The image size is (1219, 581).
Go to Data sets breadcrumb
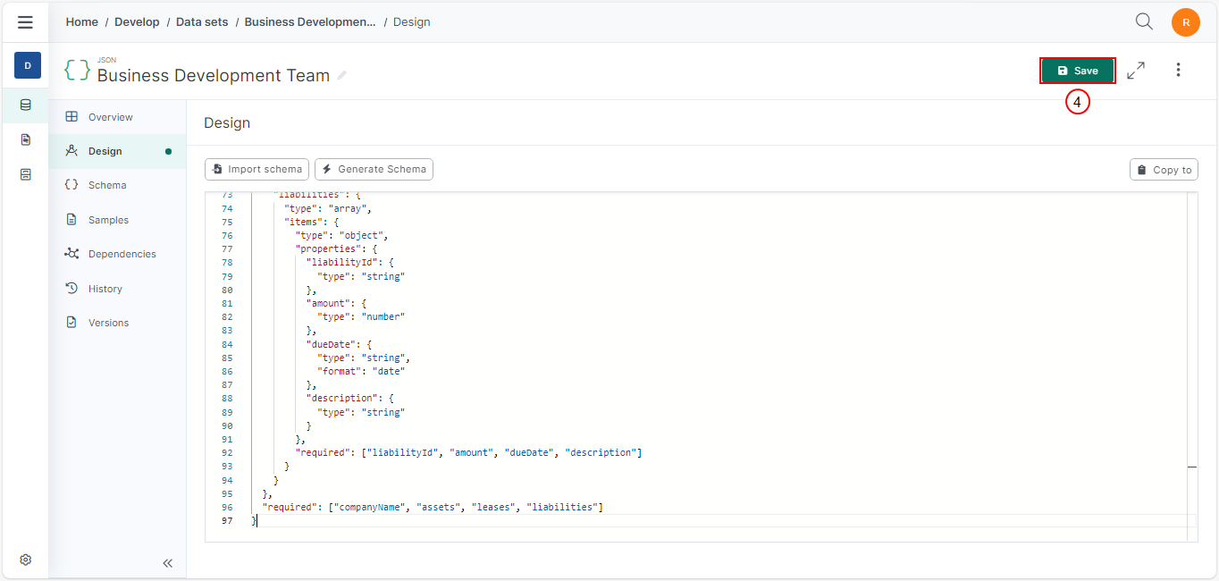[x=202, y=21]
